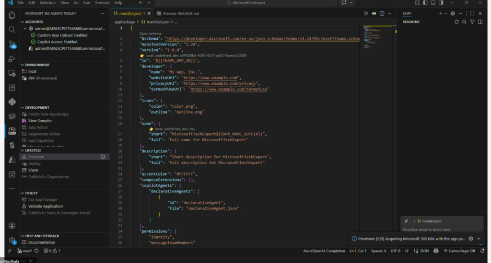The image size is (491, 263).
Task: Toggle bottom panel layout button
Action: [x=433, y=3]
